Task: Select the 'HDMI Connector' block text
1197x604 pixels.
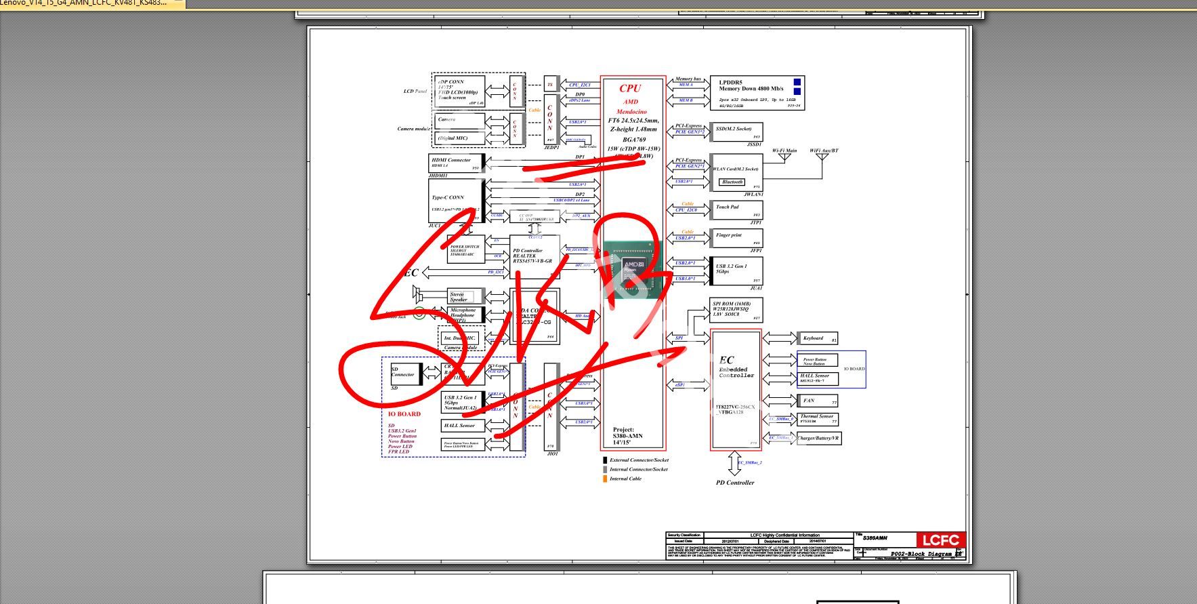Action: pyautogui.click(x=451, y=160)
